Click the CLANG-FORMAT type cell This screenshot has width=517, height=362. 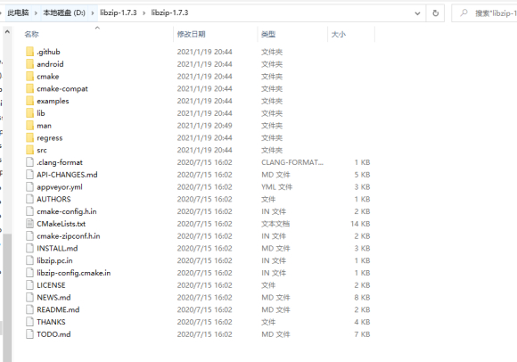coord(292,162)
